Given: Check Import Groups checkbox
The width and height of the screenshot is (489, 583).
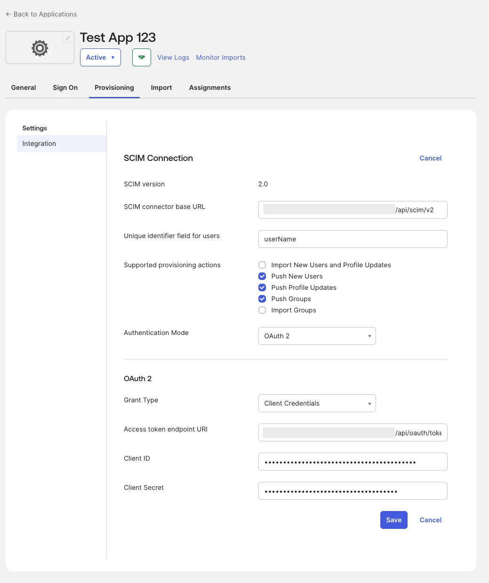Looking at the screenshot, I should (x=262, y=310).
